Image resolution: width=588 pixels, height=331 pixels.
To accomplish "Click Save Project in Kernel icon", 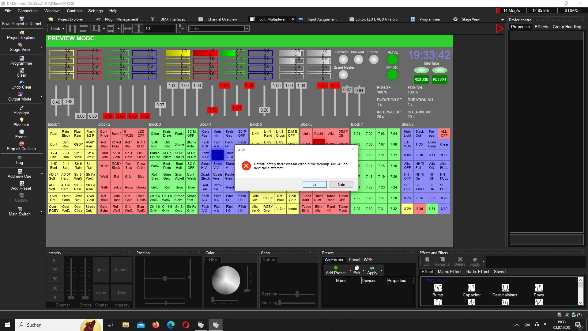I will point(21,19).
